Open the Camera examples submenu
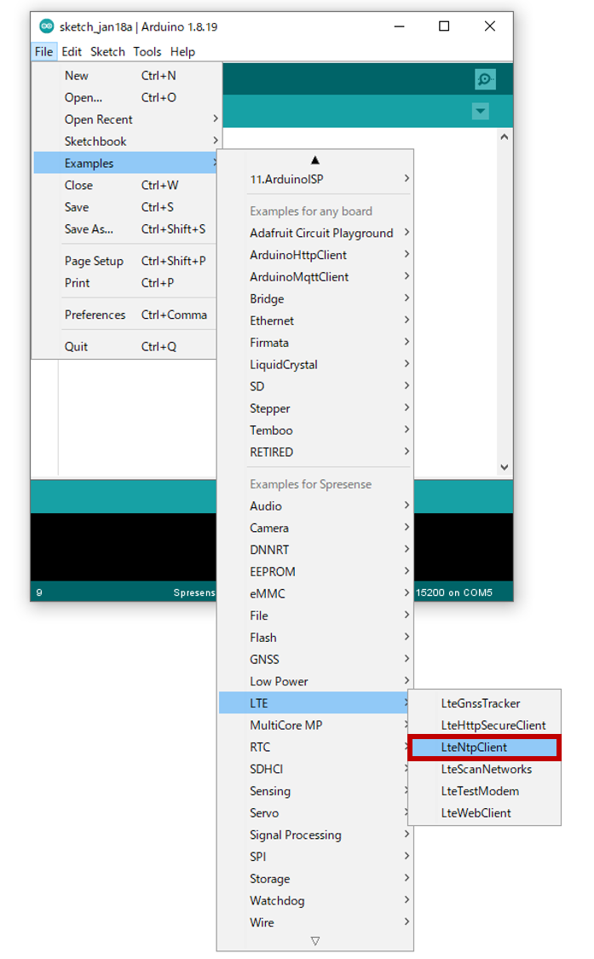594x959 pixels. pyautogui.click(x=315, y=529)
